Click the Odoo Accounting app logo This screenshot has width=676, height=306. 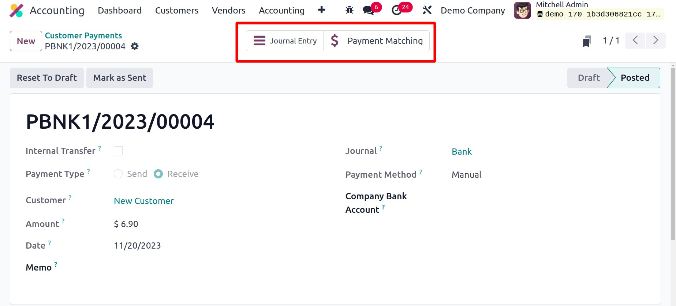coord(16,11)
